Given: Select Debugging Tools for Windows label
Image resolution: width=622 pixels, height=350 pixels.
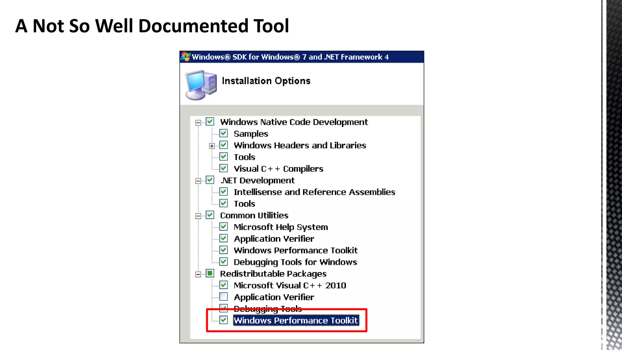Looking at the screenshot, I should [x=295, y=262].
